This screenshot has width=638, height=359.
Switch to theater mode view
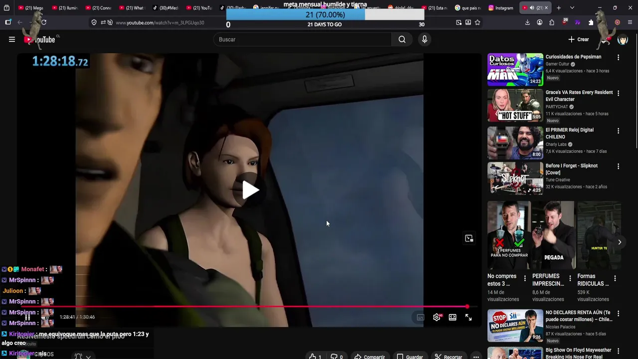point(453,317)
